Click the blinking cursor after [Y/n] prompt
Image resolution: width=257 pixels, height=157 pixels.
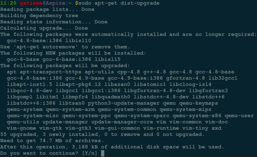click(x=103, y=153)
